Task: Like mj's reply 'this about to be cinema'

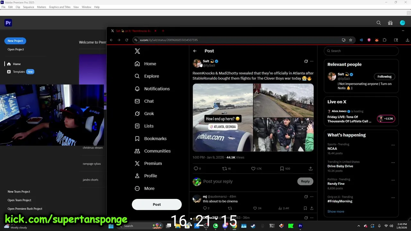Action: 255,209
